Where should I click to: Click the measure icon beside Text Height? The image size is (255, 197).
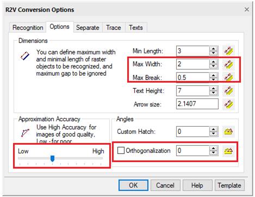point(228,90)
